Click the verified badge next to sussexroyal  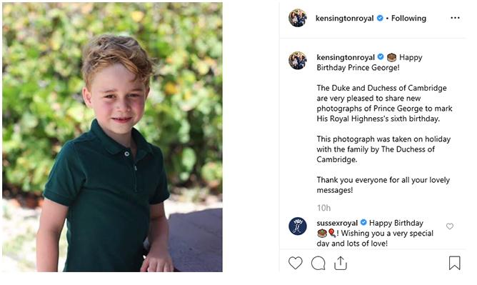[363, 222]
